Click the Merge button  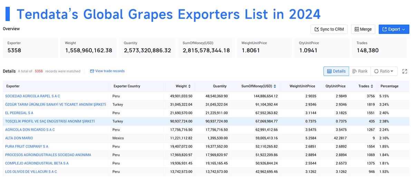tap(363, 29)
